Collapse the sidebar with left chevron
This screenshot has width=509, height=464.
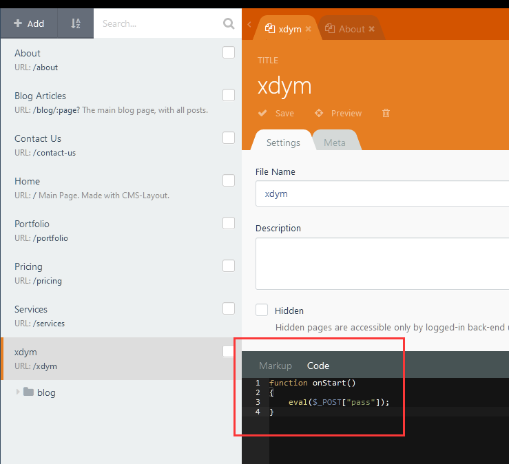[x=249, y=25]
